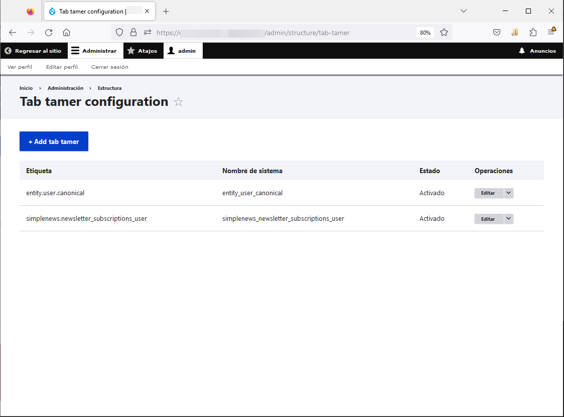Screen dimensions: 564x417
Task: Open Anuncios notifications
Action: coord(537,51)
